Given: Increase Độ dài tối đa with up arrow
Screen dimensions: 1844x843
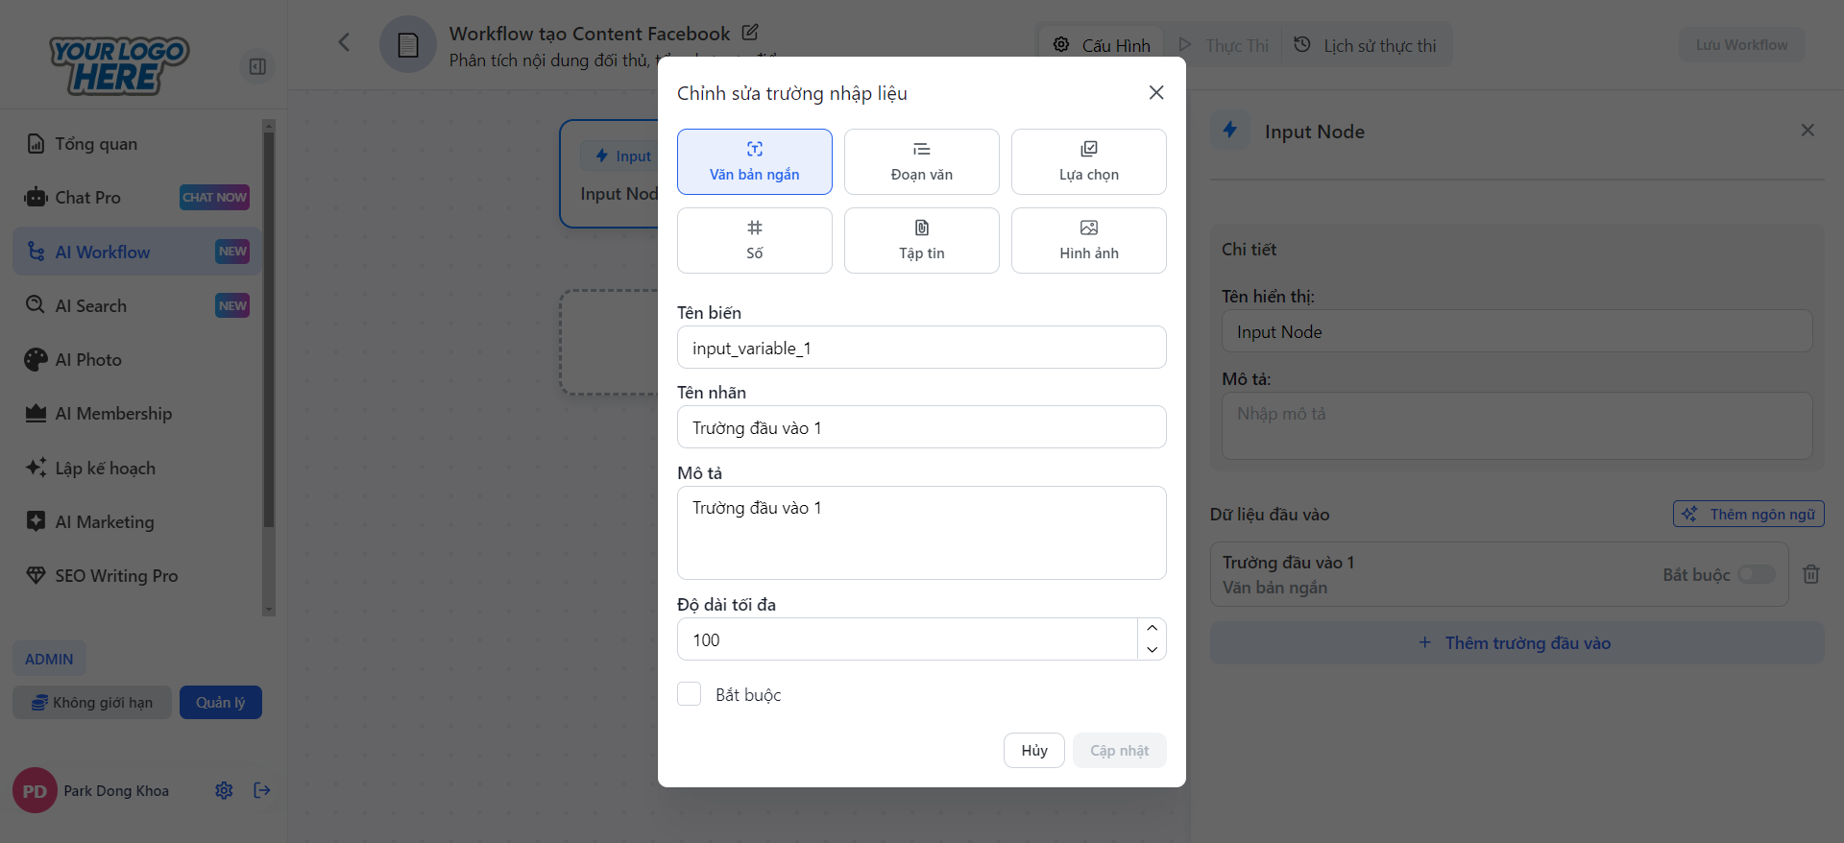Looking at the screenshot, I should point(1152,628).
